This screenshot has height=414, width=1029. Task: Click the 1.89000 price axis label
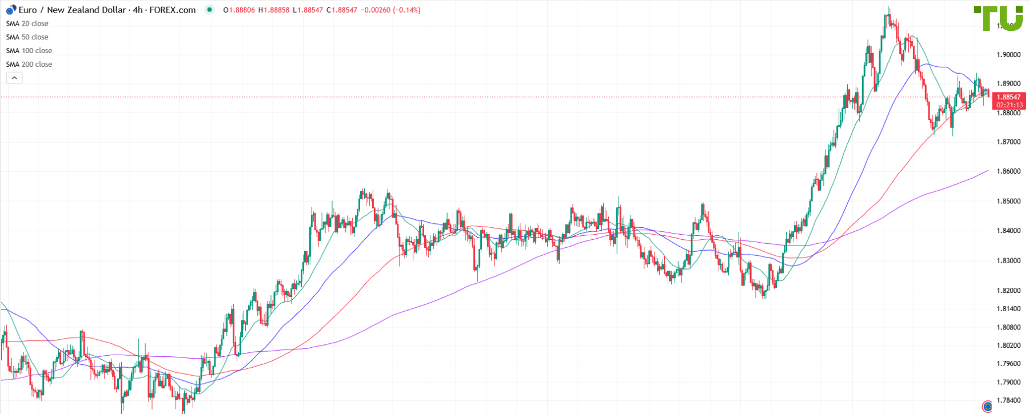tap(1008, 83)
